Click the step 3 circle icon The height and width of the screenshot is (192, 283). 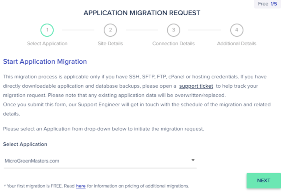(x=173, y=30)
